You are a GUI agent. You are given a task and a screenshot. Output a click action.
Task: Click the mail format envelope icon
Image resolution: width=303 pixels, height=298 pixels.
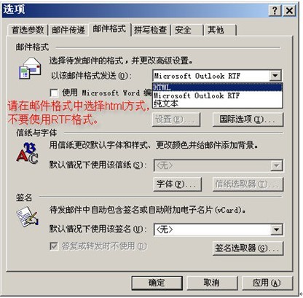[30, 68]
